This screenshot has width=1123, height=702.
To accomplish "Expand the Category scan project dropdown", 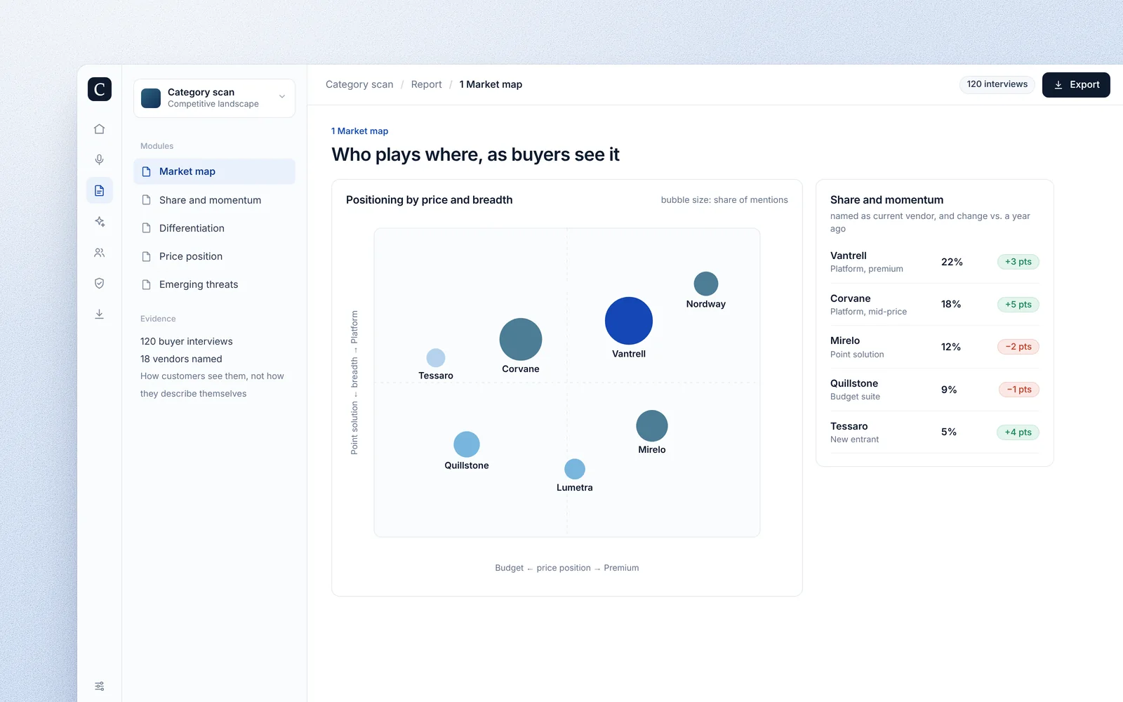I will click(282, 97).
